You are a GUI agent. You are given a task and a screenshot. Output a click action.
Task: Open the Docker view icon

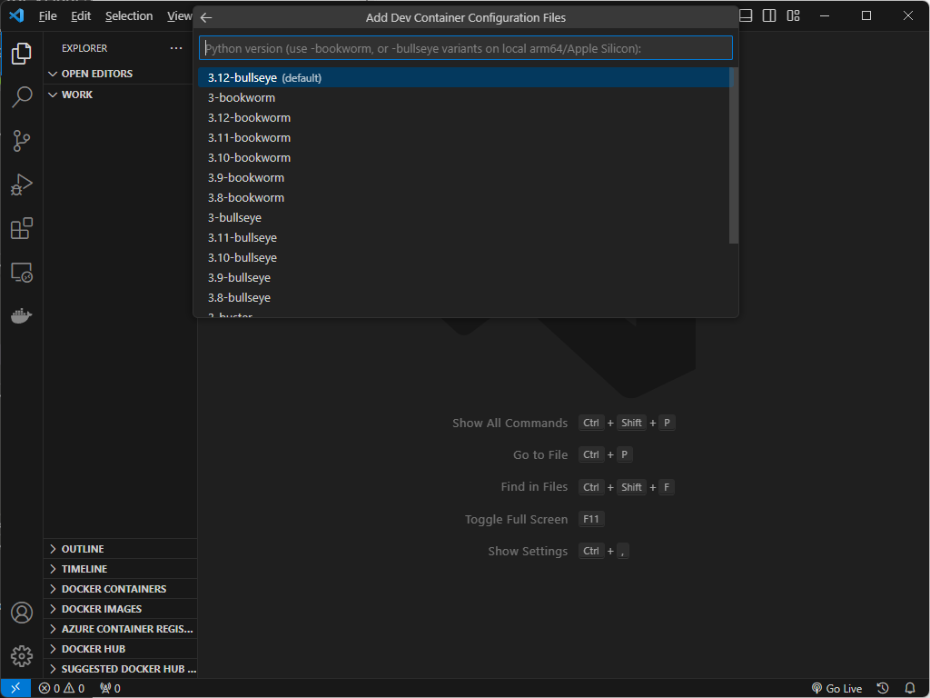pos(22,315)
